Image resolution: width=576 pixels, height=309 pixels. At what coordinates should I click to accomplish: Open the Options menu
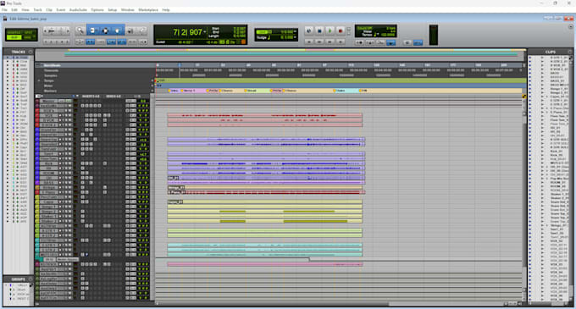(x=97, y=10)
